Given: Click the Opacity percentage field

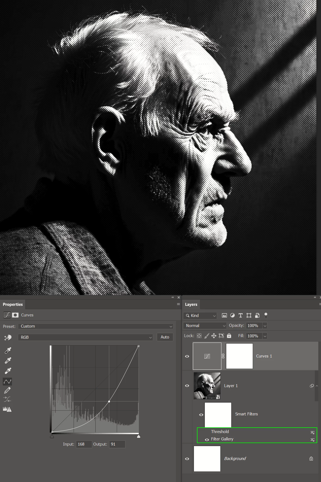Looking at the screenshot, I should pos(254,326).
